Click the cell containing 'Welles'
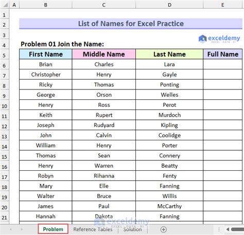244x235 pixels. (x=169, y=95)
